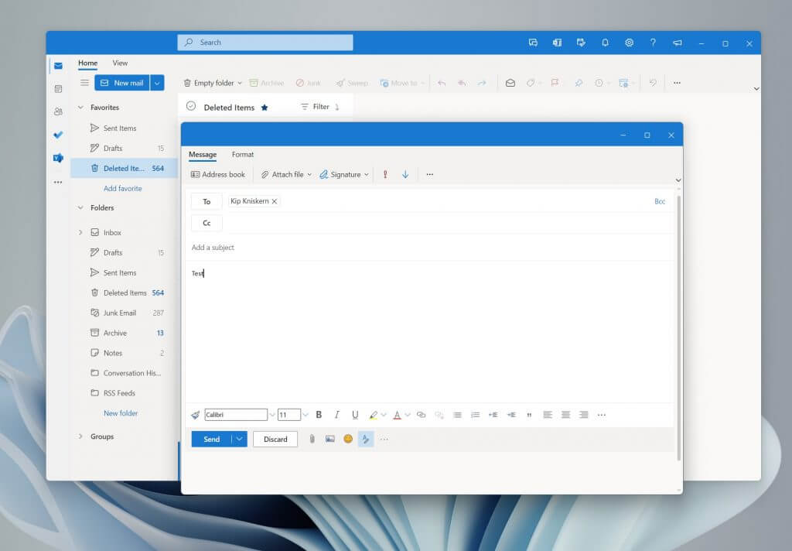The width and height of the screenshot is (792, 551).
Task: Click the New mail button
Action: coord(122,83)
